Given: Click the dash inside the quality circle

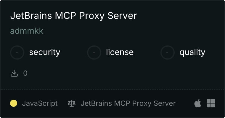Looking at the screenshot, I should coord(167,53).
